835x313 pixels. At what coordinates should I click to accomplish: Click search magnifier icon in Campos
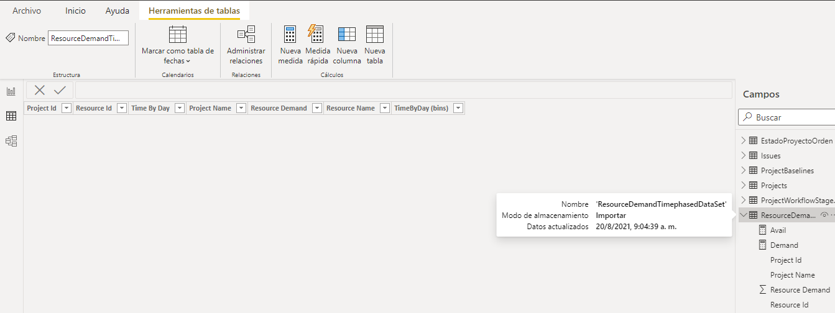pos(747,117)
